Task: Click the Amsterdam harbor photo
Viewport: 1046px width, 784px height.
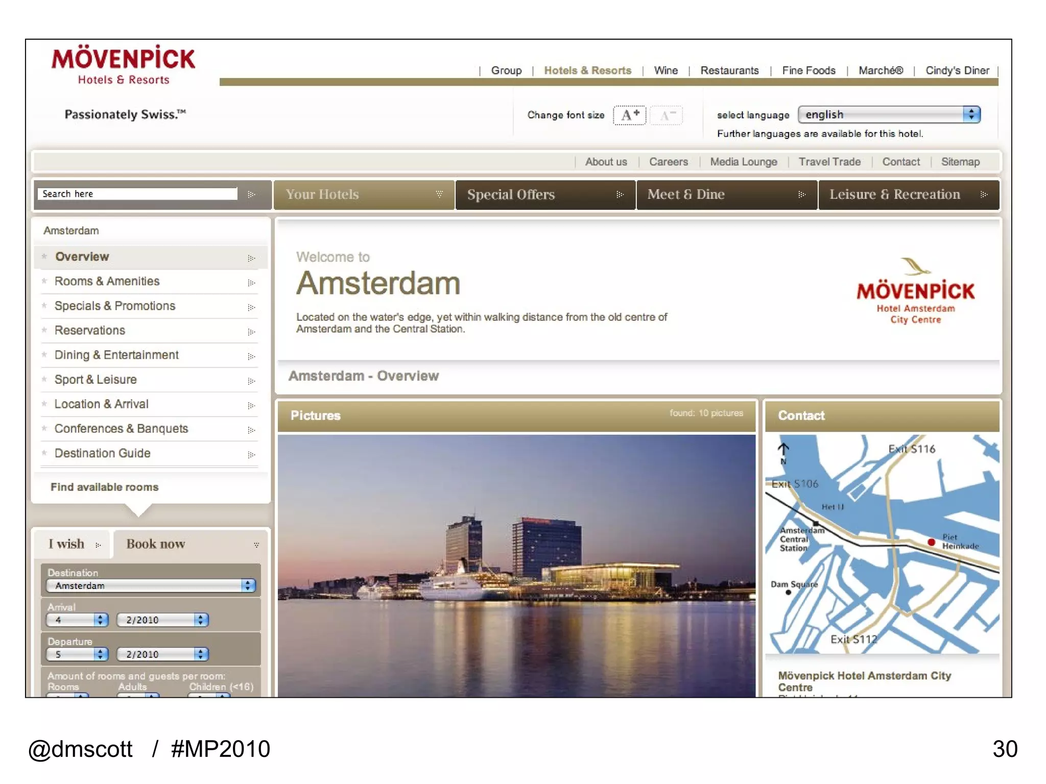Action: pos(516,566)
